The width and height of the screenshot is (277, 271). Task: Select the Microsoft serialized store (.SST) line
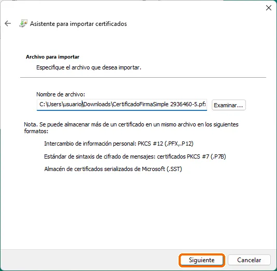pos(113,169)
